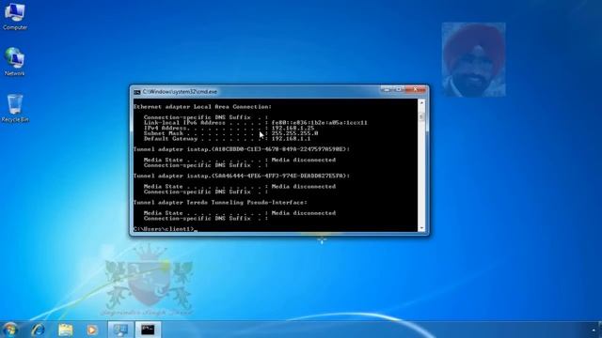Minimize the cmd.exe window
The height and width of the screenshot is (338, 602).
[x=387, y=89]
